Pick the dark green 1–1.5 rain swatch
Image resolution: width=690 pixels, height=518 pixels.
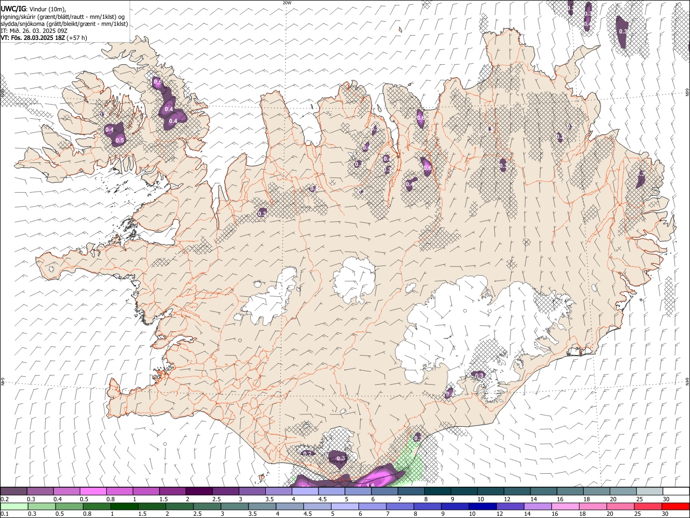click(x=124, y=506)
